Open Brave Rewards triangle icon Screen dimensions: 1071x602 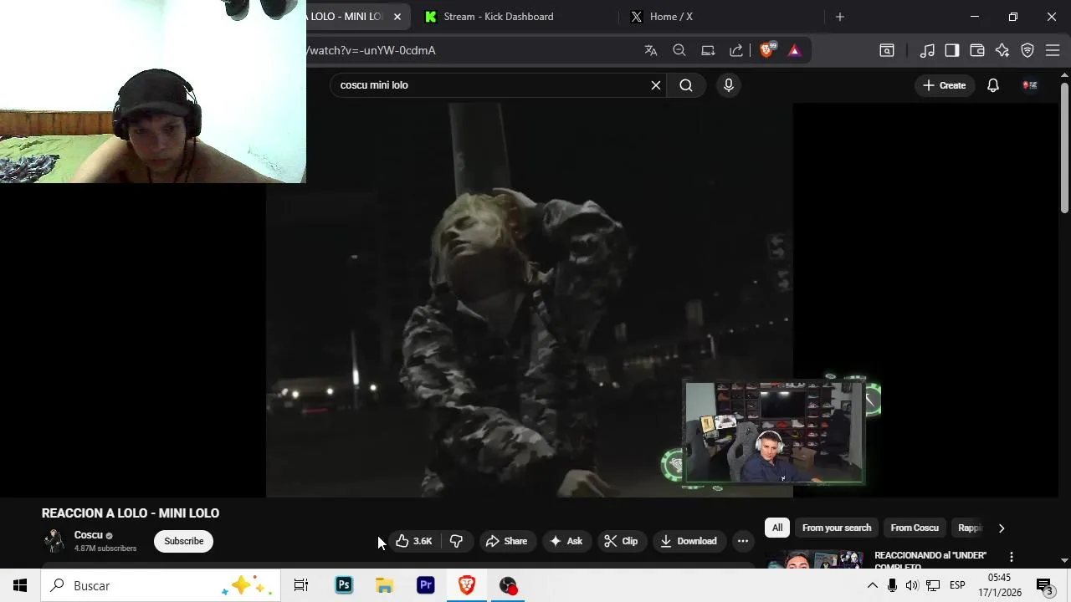[795, 50]
